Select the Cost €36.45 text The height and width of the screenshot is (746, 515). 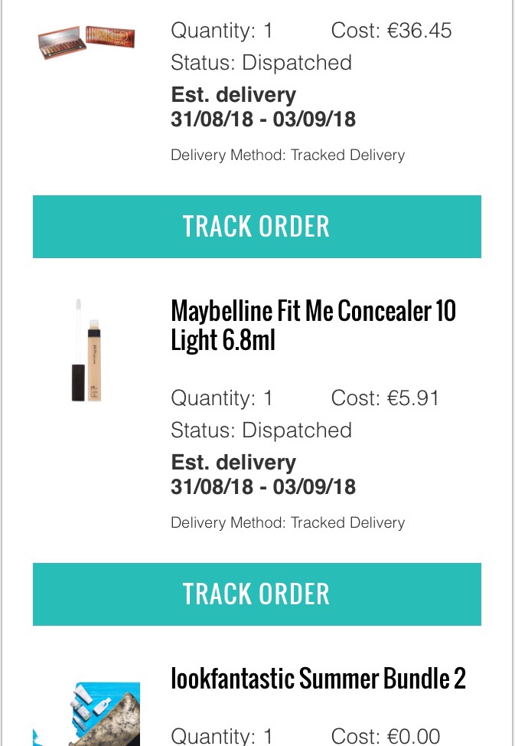391,31
